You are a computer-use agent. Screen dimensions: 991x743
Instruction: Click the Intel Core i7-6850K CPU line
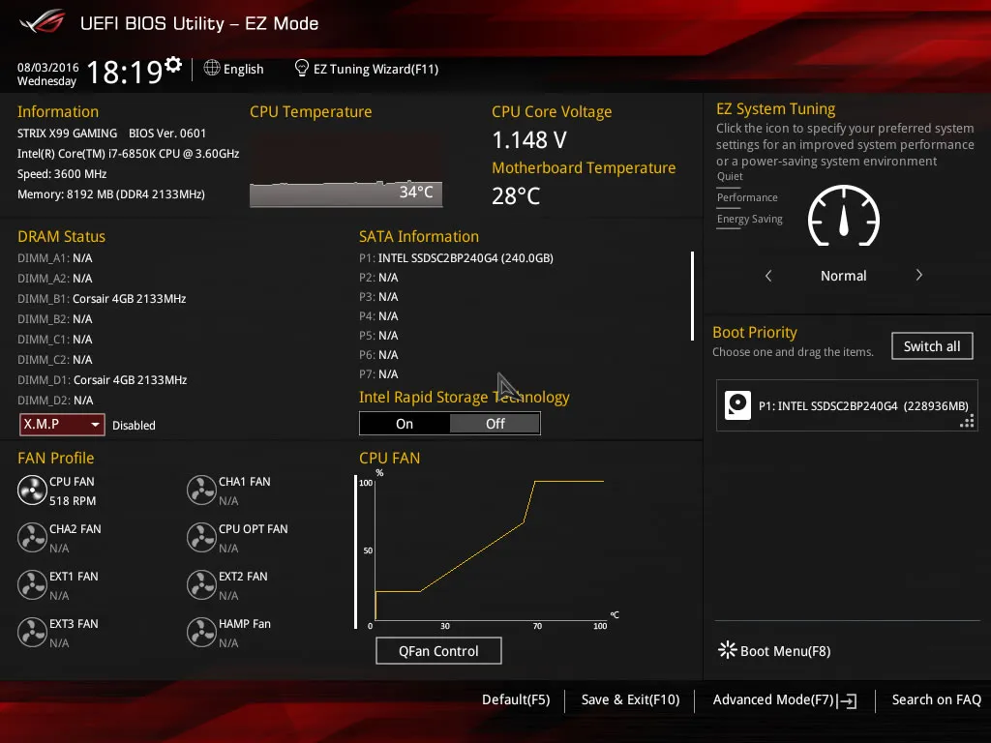pos(129,154)
